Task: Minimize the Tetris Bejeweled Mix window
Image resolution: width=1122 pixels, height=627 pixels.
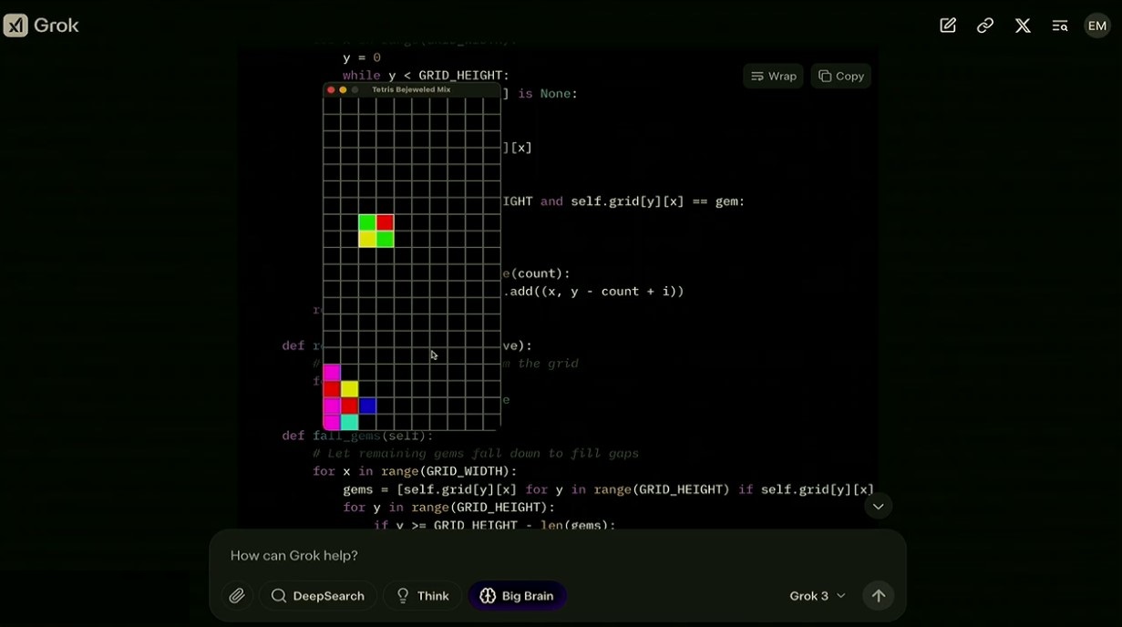Action: 343,90
